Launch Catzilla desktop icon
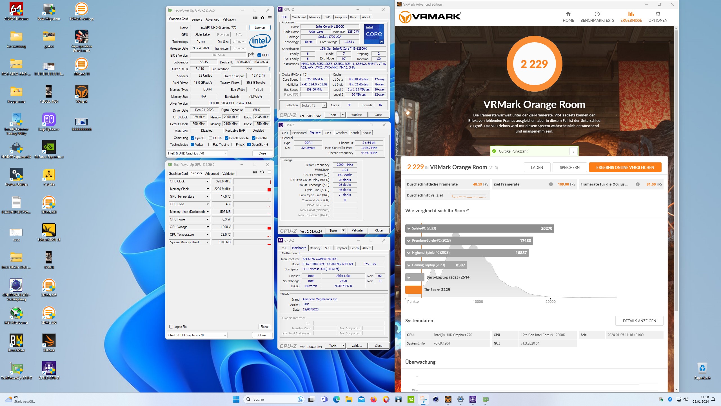721x406 pixels. pos(49,177)
